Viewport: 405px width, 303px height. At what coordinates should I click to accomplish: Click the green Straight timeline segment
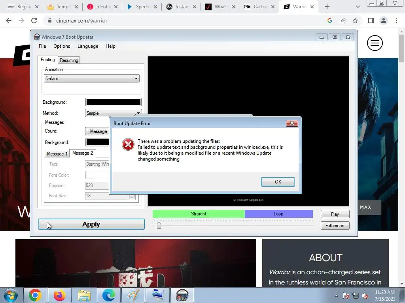[x=199, y=214]
